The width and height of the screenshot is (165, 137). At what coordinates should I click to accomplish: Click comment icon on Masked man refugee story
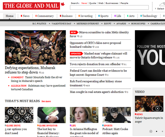click(x=114, y=57)
